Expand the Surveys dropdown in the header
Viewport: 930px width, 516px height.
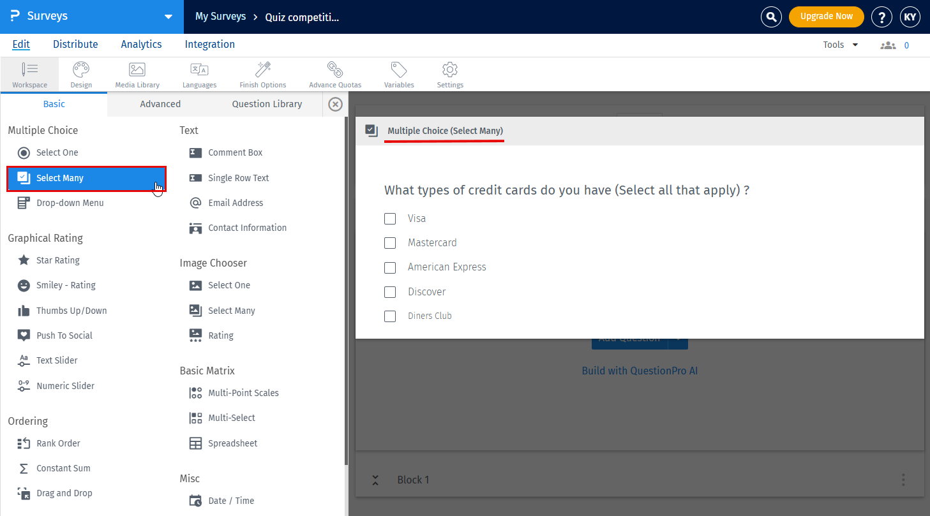pyautogui.click(x=168, y=17)
